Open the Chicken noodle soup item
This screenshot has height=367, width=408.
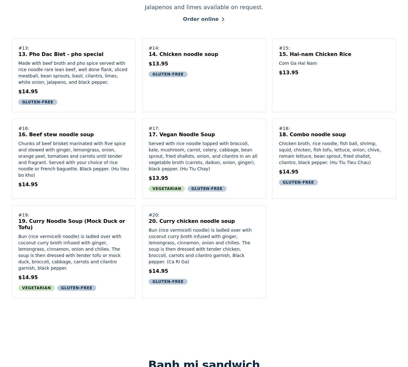pos(183,54)
